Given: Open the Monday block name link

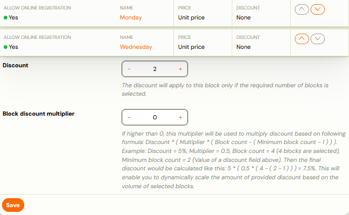Looking at the screenshot, I should tap(131, 18).
